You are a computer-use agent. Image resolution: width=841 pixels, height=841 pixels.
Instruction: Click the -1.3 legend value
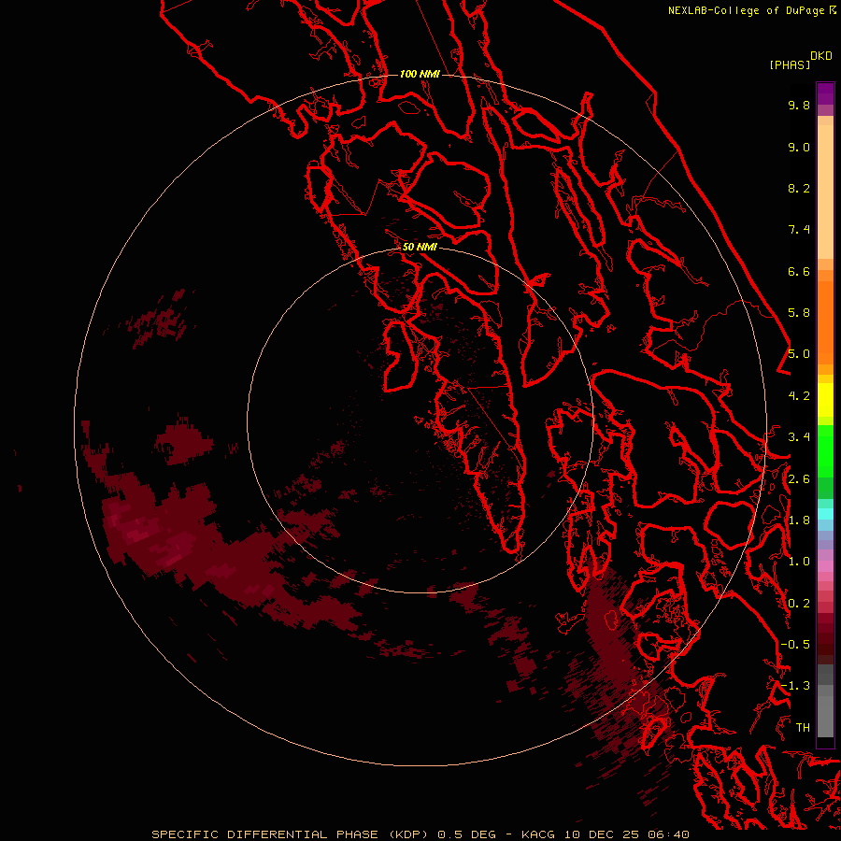click(795, 686)
